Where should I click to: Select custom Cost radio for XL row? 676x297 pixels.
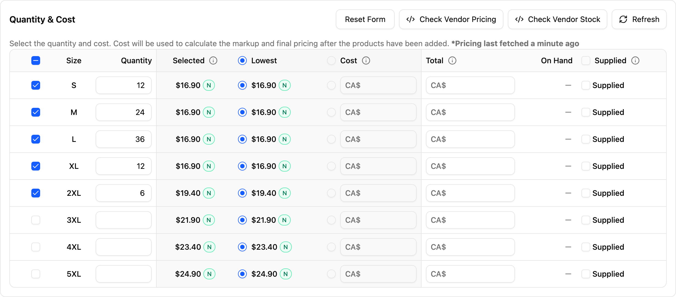coord(331,166)
